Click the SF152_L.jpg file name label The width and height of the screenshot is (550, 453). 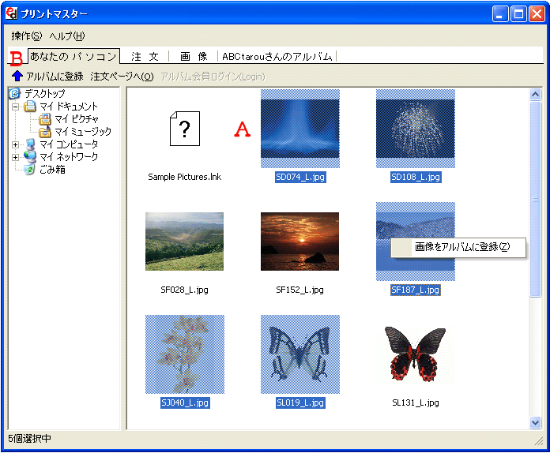tap(300, 290)
